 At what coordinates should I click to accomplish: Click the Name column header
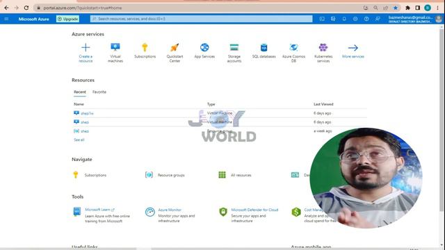point(79,104)
